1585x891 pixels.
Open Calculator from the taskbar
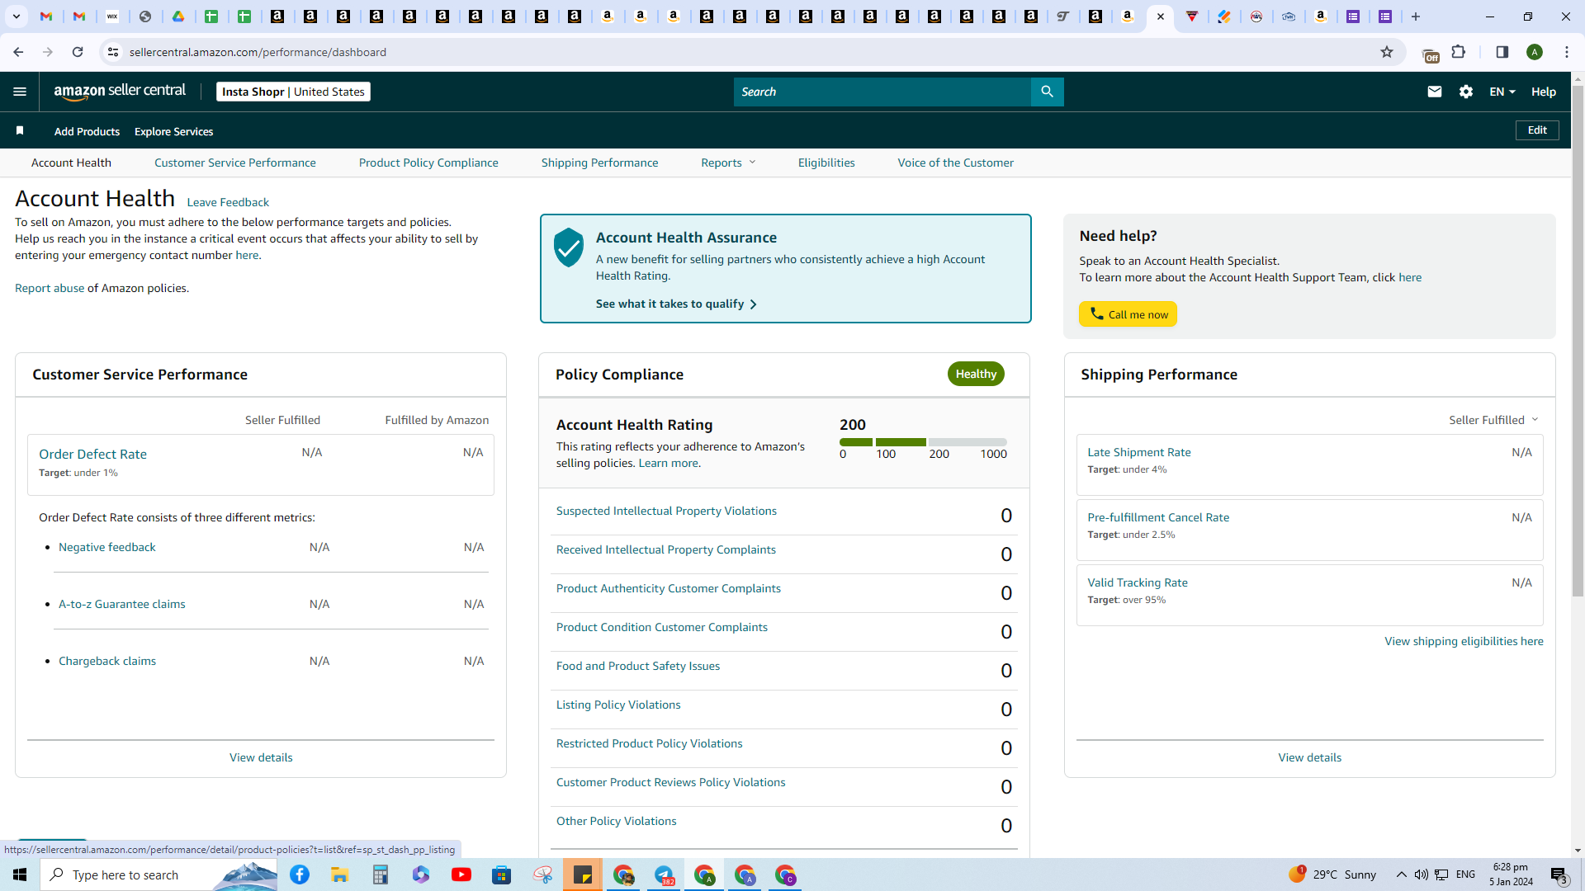pos(381,874)
